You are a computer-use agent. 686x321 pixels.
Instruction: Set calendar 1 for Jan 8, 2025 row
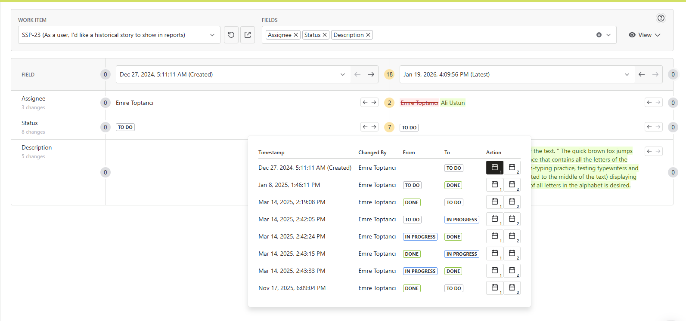495,185
